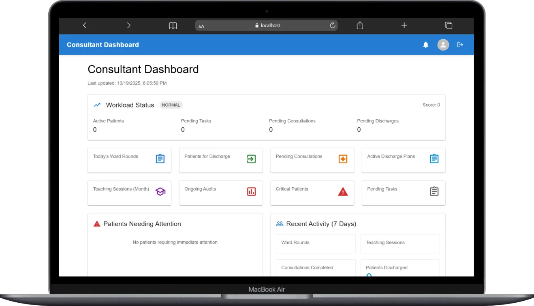Open Safari bookmarks with the book icon
534x306 pixels.
[x=173, y=25]
